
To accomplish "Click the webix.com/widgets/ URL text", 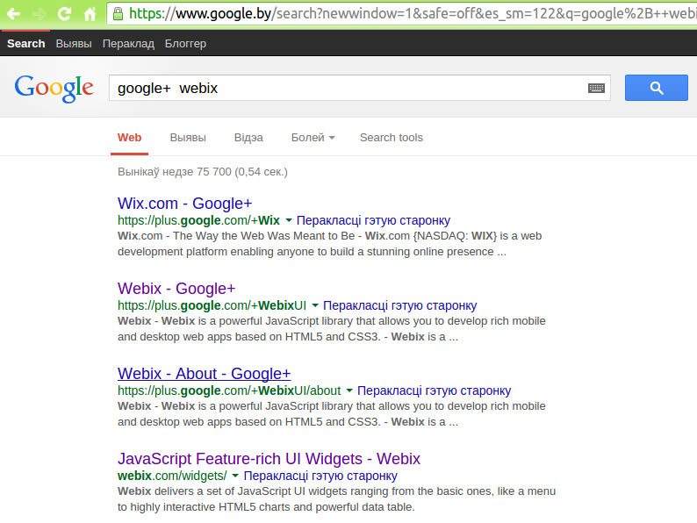I will [x=172, y=476].
